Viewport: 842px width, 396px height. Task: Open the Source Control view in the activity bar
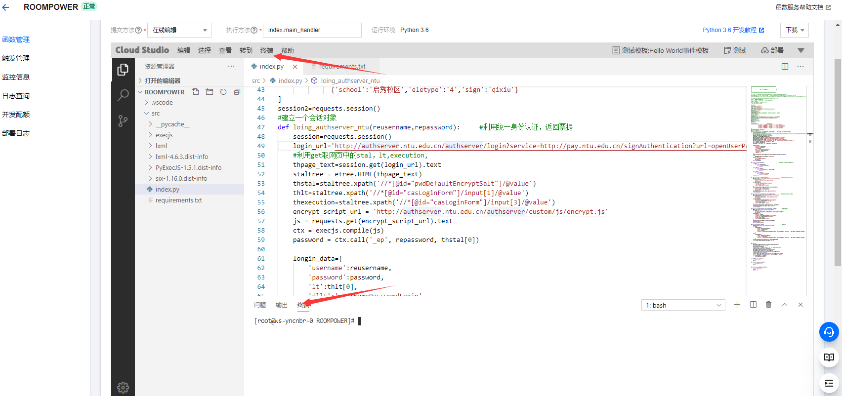pos(123,121)
